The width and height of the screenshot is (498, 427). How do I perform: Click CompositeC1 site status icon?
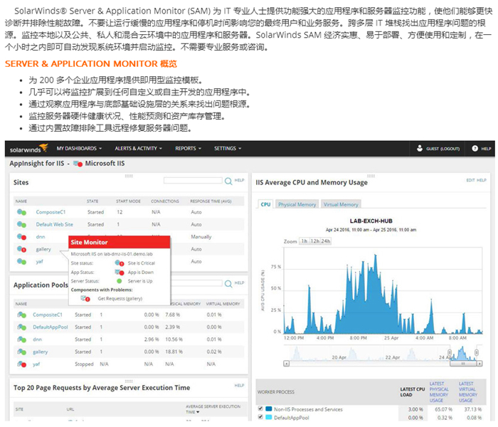pyautogui.click(x=21, y=212)
